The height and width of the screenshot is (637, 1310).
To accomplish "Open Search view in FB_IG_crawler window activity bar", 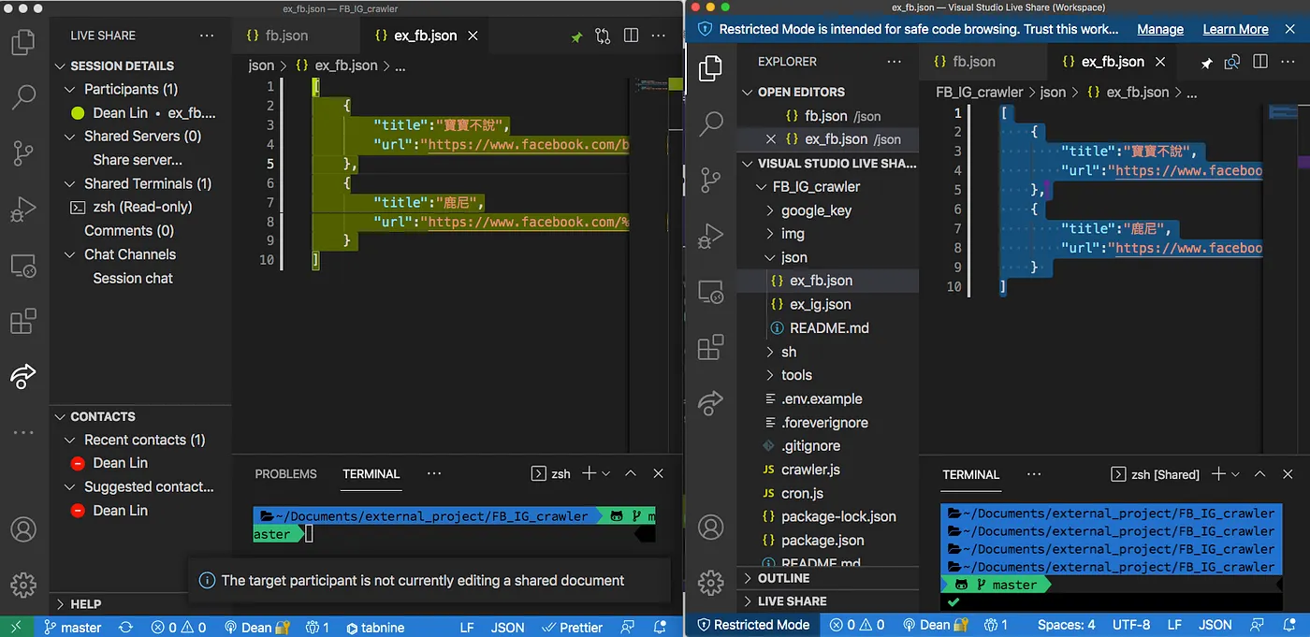I will [23, 96].
